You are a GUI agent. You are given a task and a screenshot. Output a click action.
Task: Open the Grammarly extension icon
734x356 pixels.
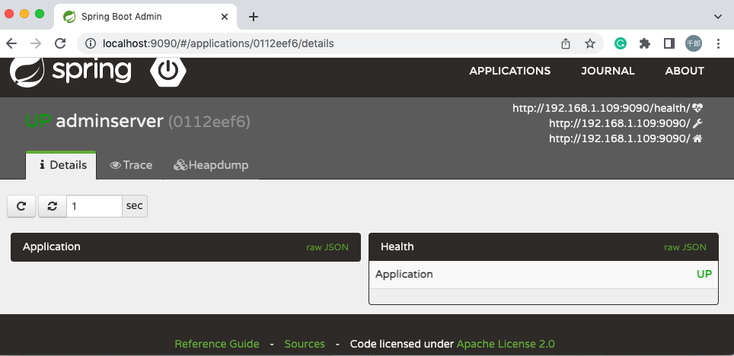[621, 43]
